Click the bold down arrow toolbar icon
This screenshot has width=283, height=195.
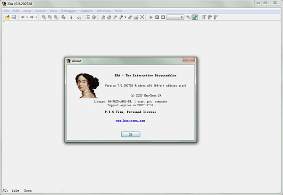click(x=71, y=17)
